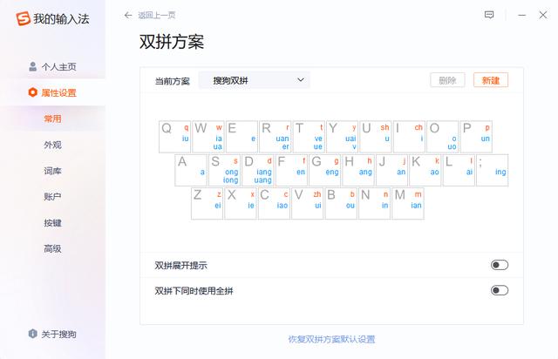558x359 pixels.
Task: Click the V key mapped to zh ui
Action: (x=308, y=204)
